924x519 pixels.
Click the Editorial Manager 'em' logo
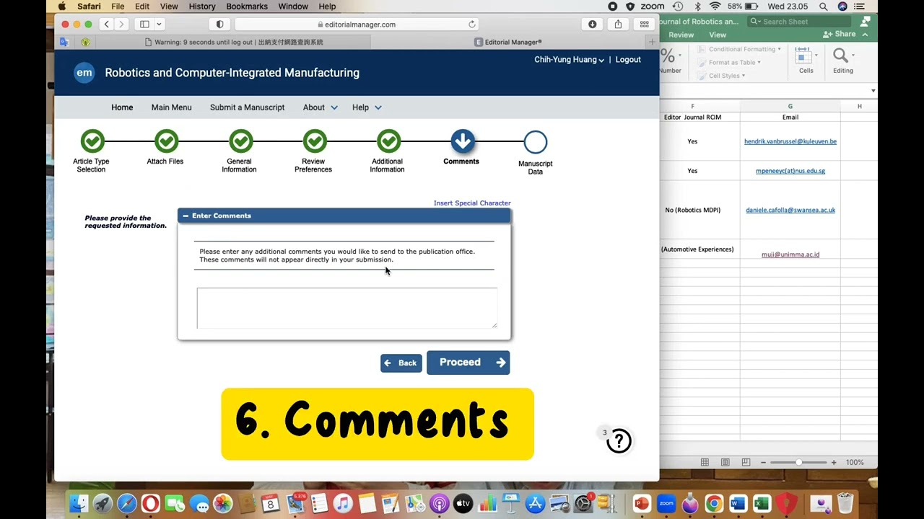84,73
